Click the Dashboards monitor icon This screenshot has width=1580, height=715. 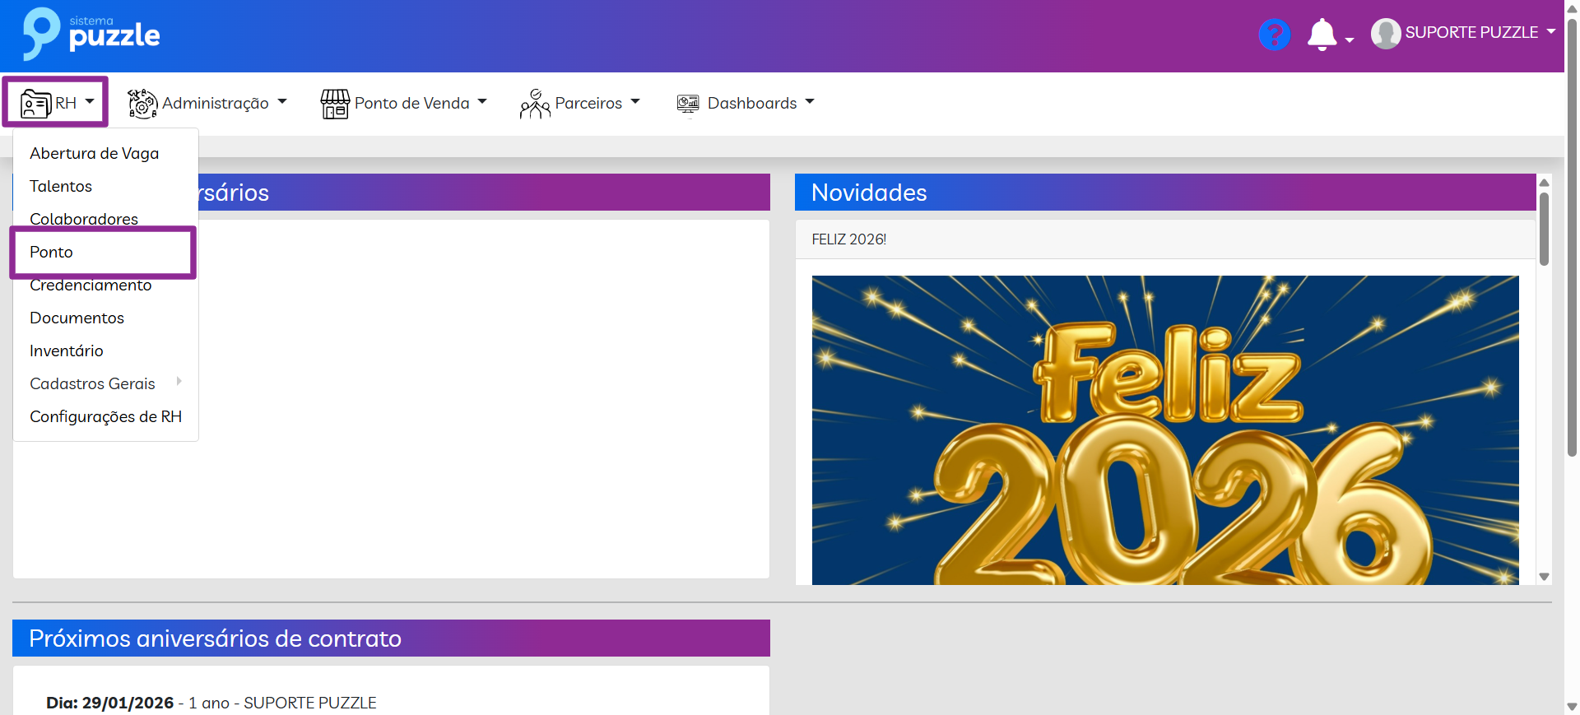(x=688, y=104)
